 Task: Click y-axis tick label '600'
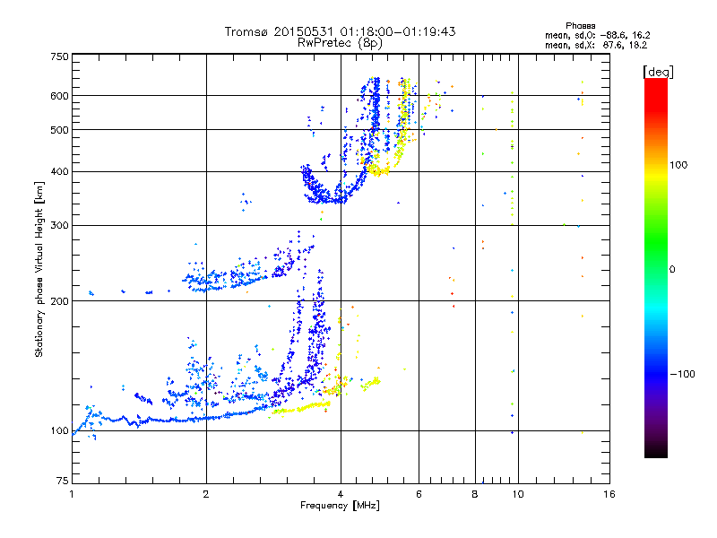tap(59, 96)
